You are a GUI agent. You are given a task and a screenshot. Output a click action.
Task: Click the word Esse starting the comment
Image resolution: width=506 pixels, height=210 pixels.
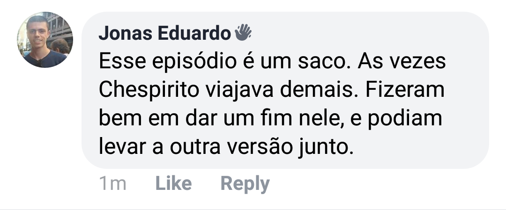(122, 61)
